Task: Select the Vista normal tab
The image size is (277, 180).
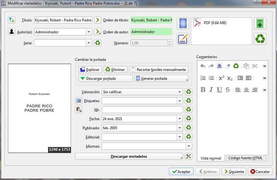Action: click(x=211, y=158)
